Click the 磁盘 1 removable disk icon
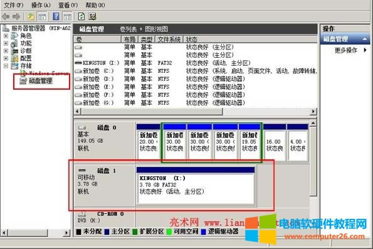Screen dimensions: 373x249 pos(82,170)
